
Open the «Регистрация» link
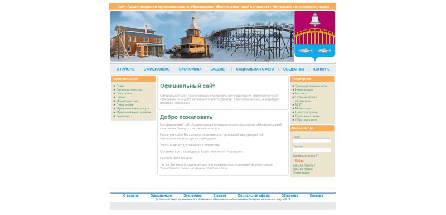301,173
